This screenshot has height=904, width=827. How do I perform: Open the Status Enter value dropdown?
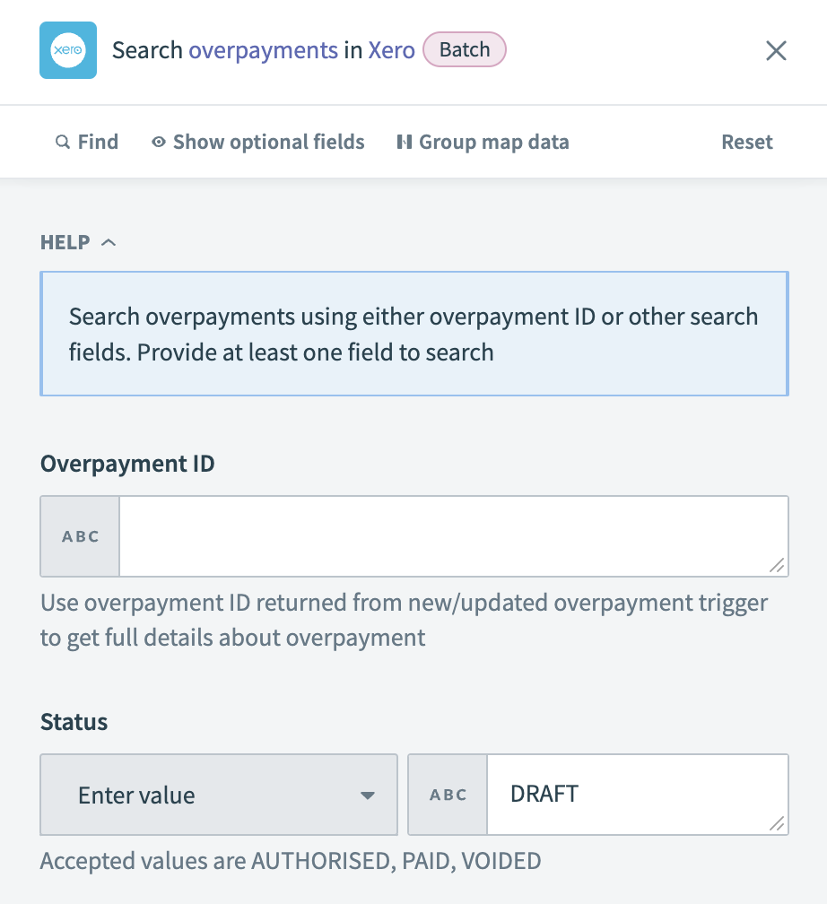pyautogui.click(x=219, y=795)
